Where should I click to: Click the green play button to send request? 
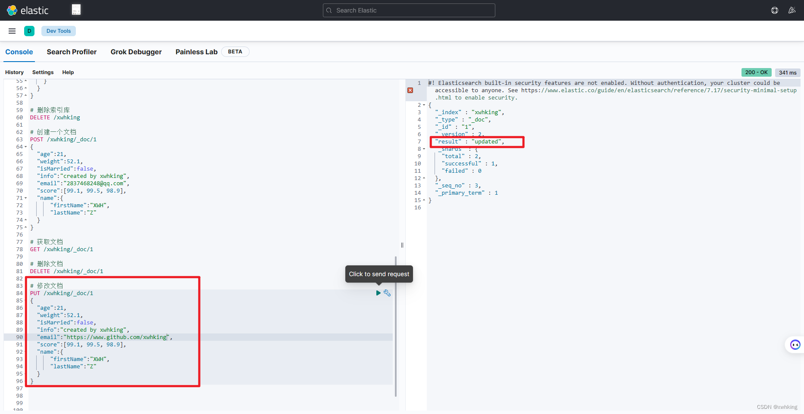[378, 293]
